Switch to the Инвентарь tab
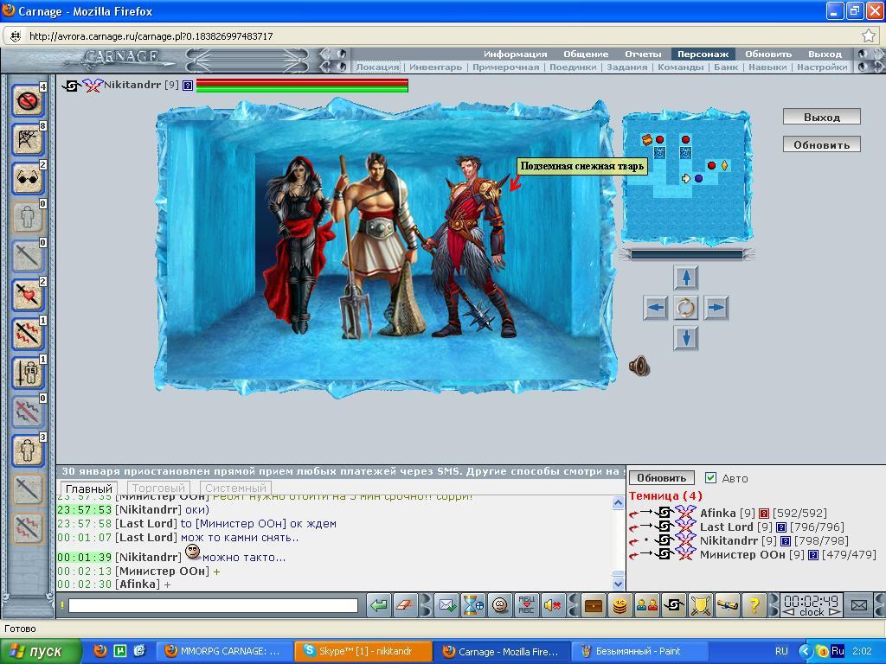This screenshot has width=886, height=664. (436, 67)
